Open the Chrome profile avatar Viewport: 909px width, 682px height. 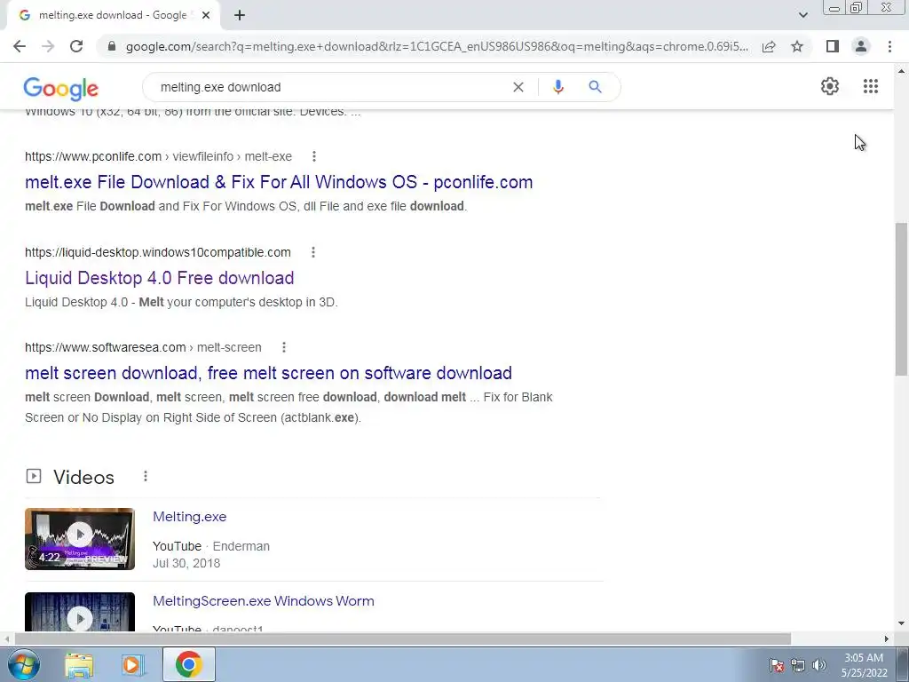point(861,46)
